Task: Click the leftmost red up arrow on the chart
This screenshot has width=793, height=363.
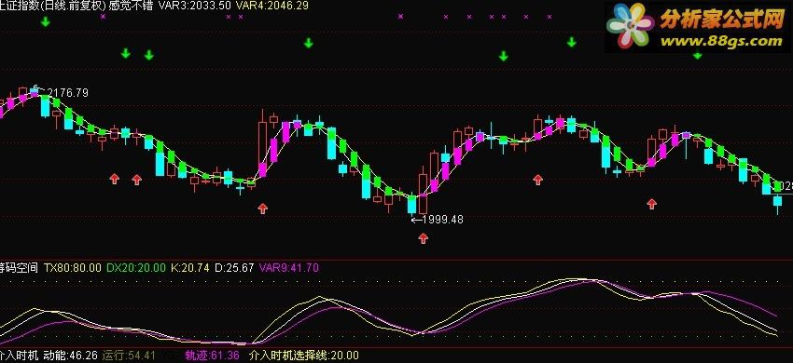Action: (115, 178)
